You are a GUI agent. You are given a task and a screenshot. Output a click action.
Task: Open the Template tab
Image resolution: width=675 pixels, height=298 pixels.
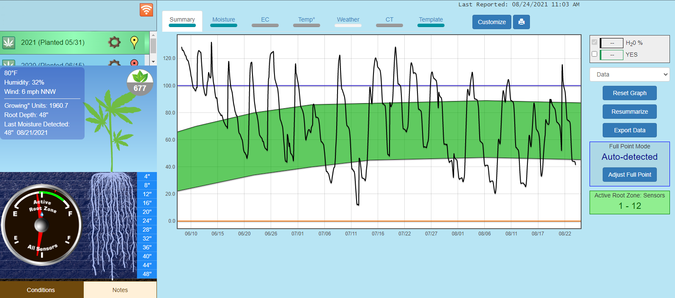(x=431, y=21)
